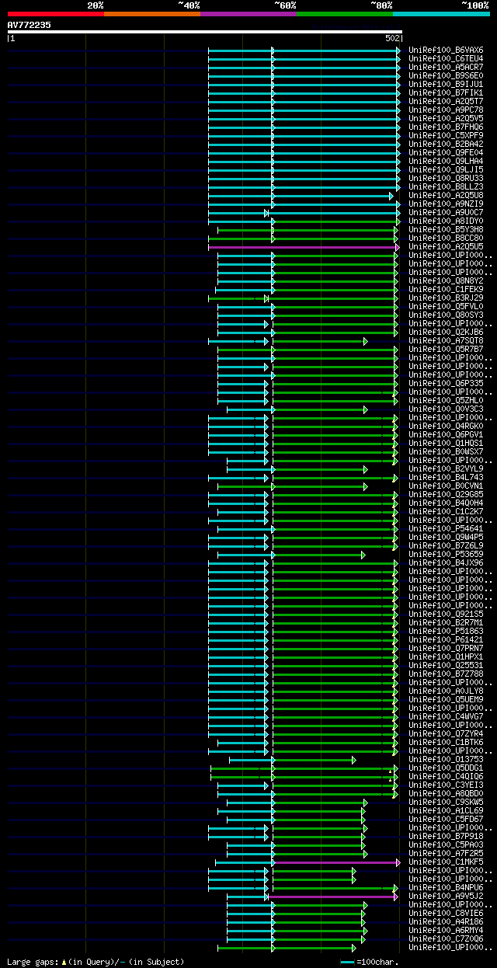This screenshot has height=968, width=497.
Task: Click hit label UniRef100_B8LLZ3
Action: [x=446, y=186]
